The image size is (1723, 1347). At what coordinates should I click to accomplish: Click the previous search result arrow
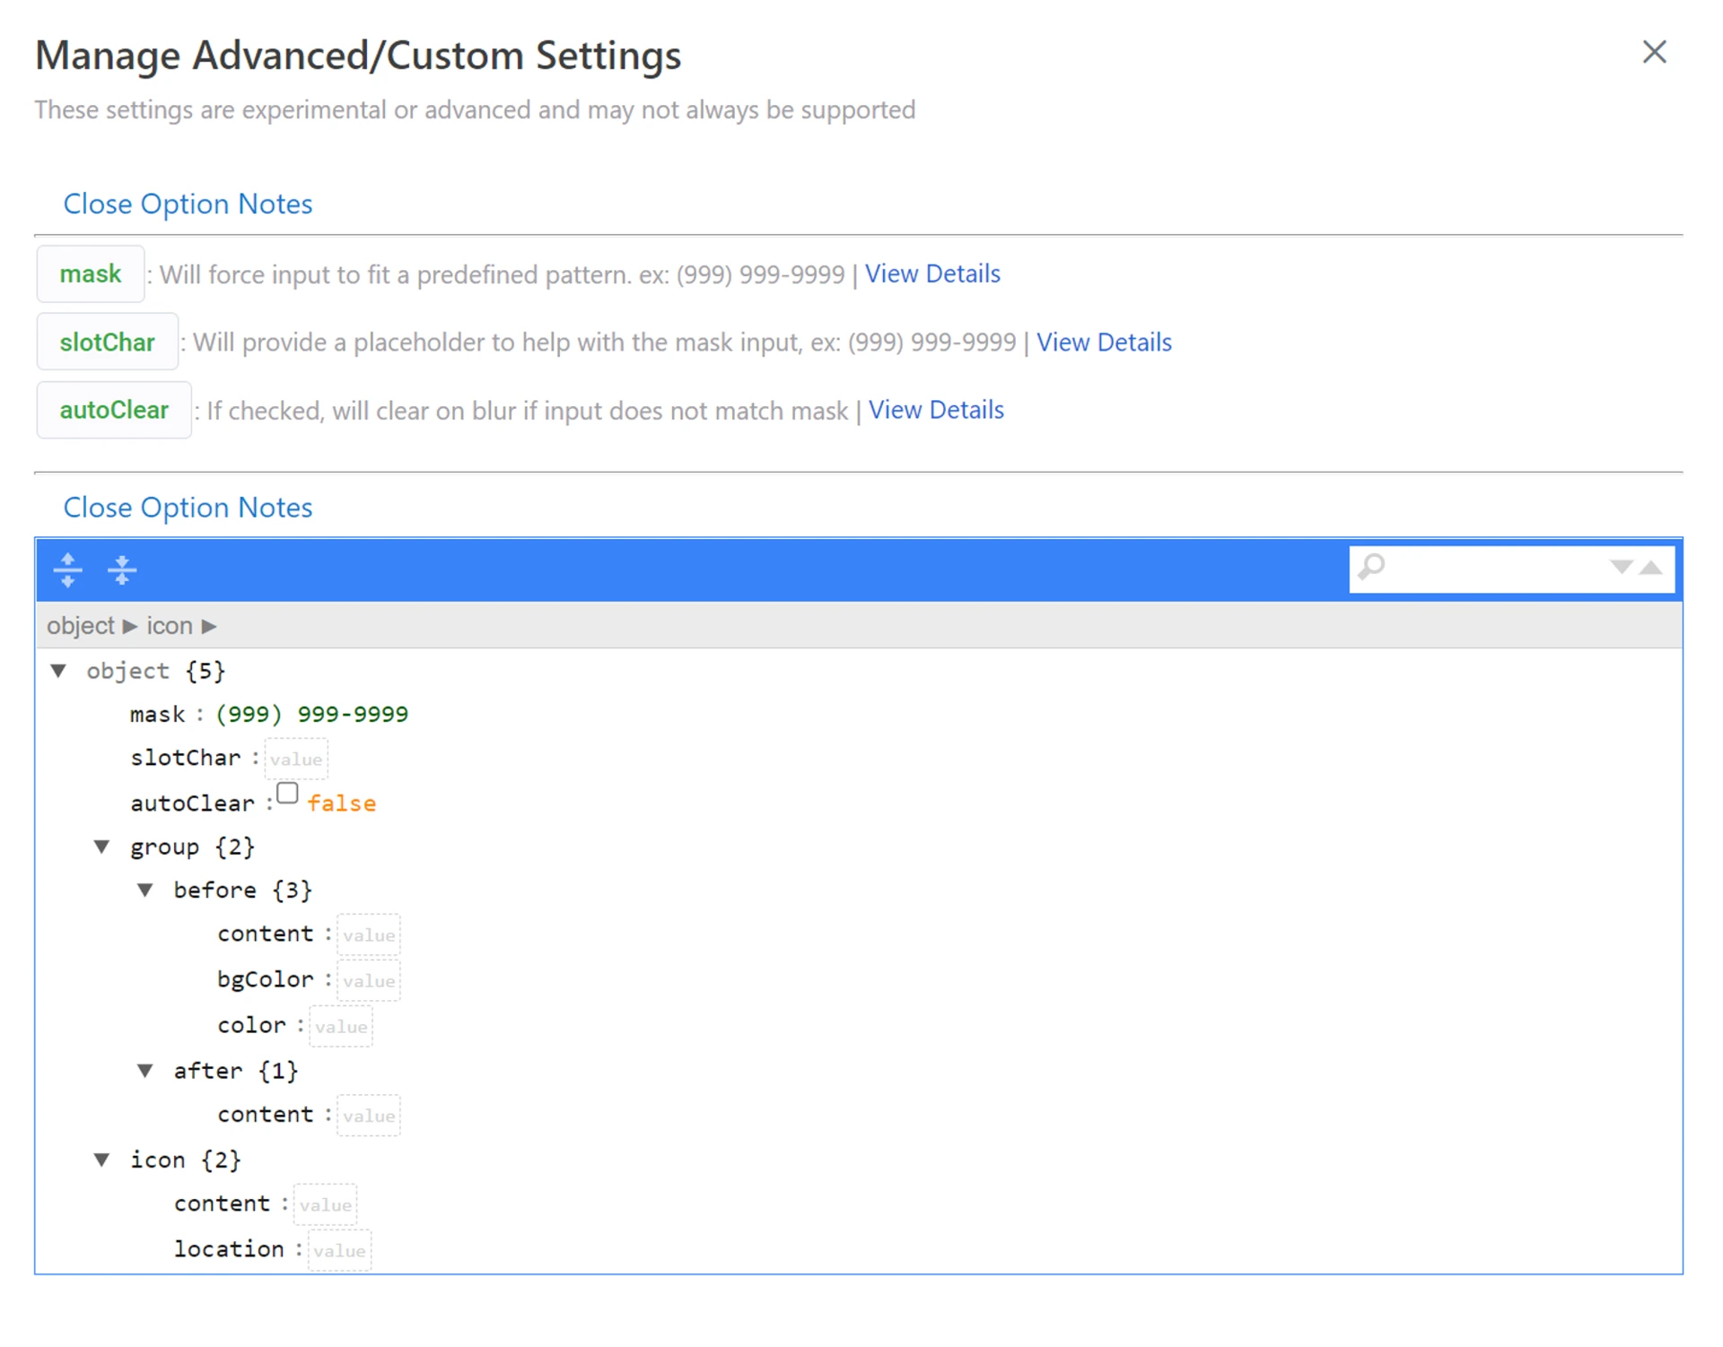1651,567
